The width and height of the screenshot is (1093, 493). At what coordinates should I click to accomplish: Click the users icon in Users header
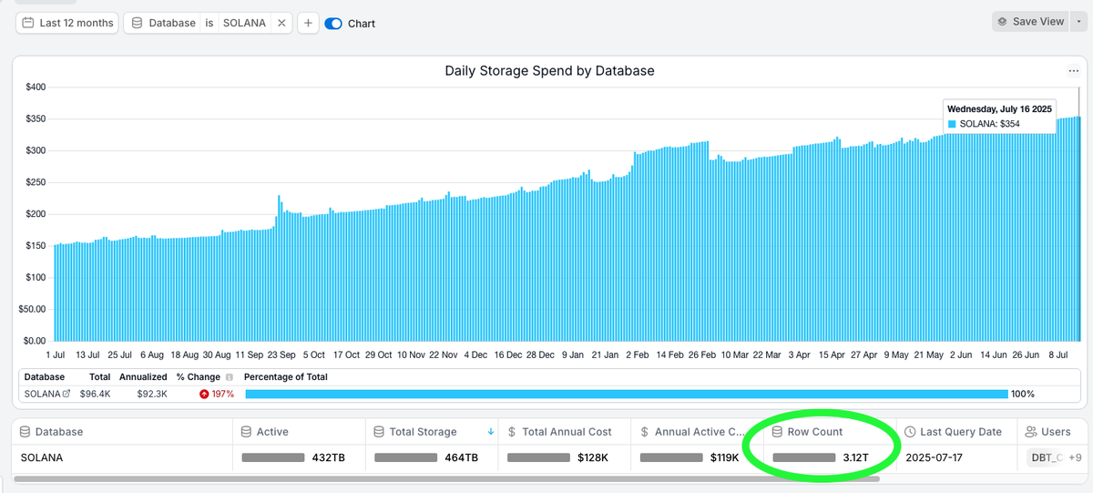point(1031,432)
